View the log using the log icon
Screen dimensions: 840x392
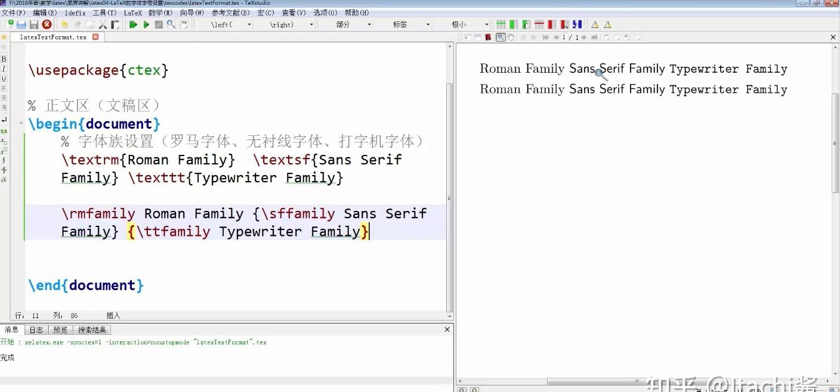[x=184, y=24]
